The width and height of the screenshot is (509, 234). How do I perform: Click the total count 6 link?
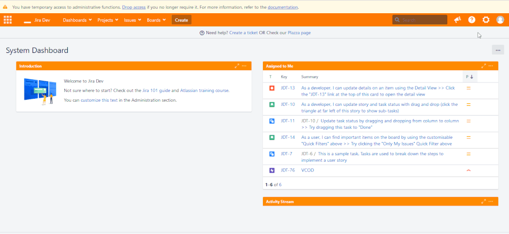point(280,185)
